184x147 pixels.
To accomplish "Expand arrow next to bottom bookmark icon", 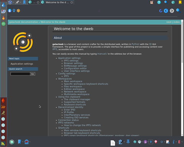I will (x=23, y=142).
